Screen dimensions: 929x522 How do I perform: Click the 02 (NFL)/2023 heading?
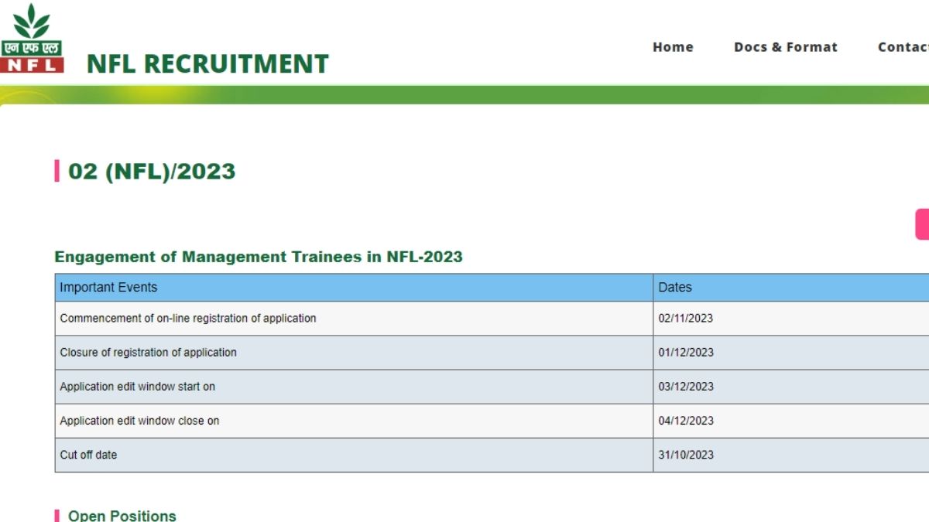(x=150, y=170)
